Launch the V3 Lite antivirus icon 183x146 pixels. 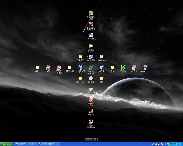coord(123,69)
